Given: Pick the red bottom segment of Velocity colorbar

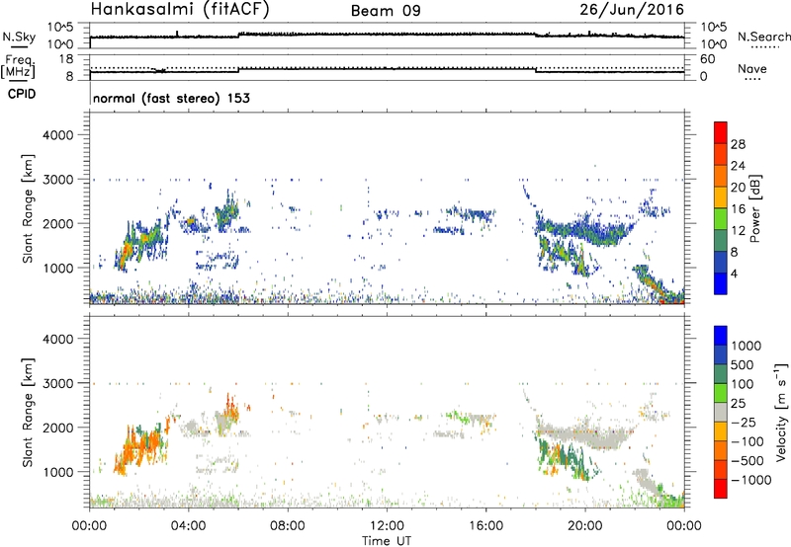Looking at the screenshot, I should (x=721, y=489).
